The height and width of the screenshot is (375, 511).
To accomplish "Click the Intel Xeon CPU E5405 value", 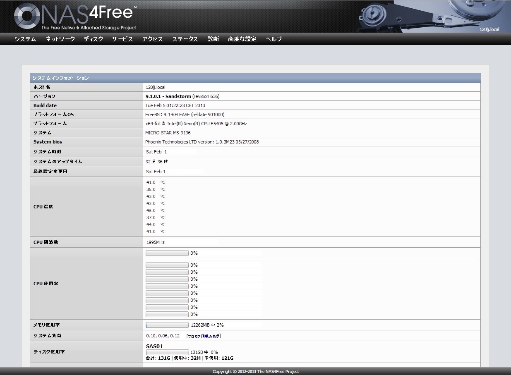I will [x=197, y=124].
